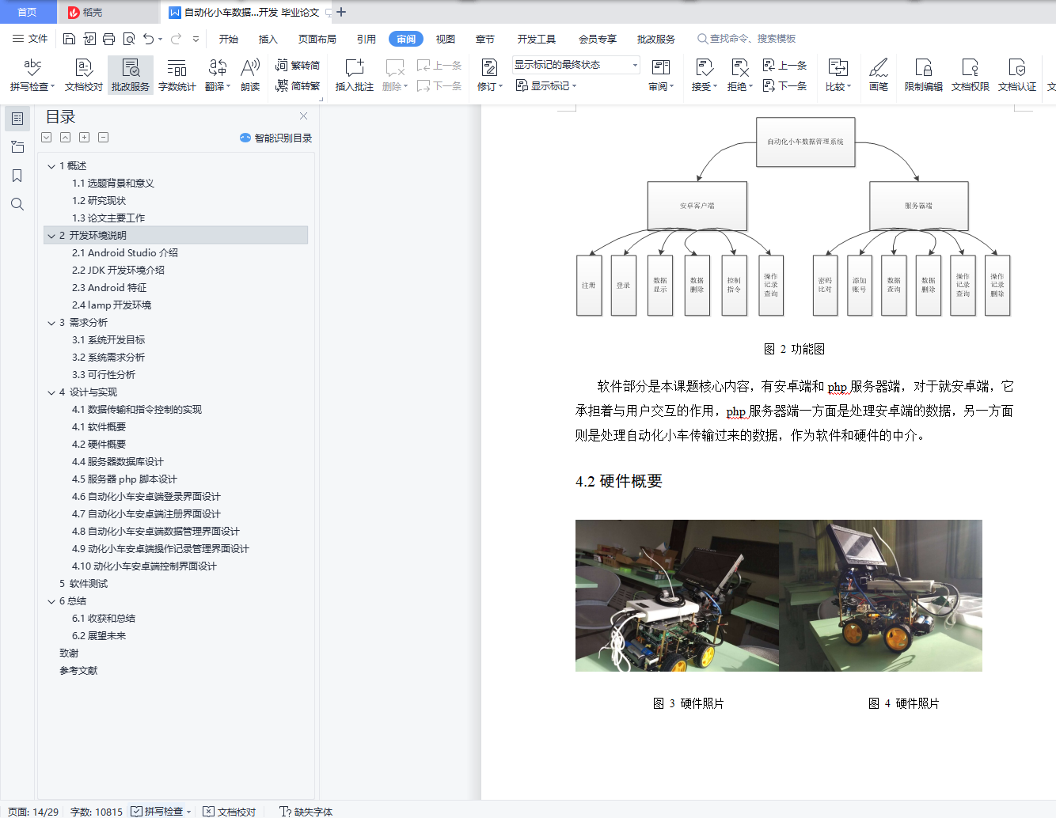Add a new document tab
Viewport: 1056px width, 818px height.
[x=341, y=12]
